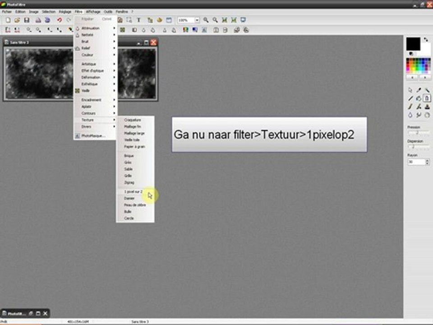Expand the Couleur submenu arrow
Image resolution: width=433 pixels, height=325 pixels.
click(114, 55)
